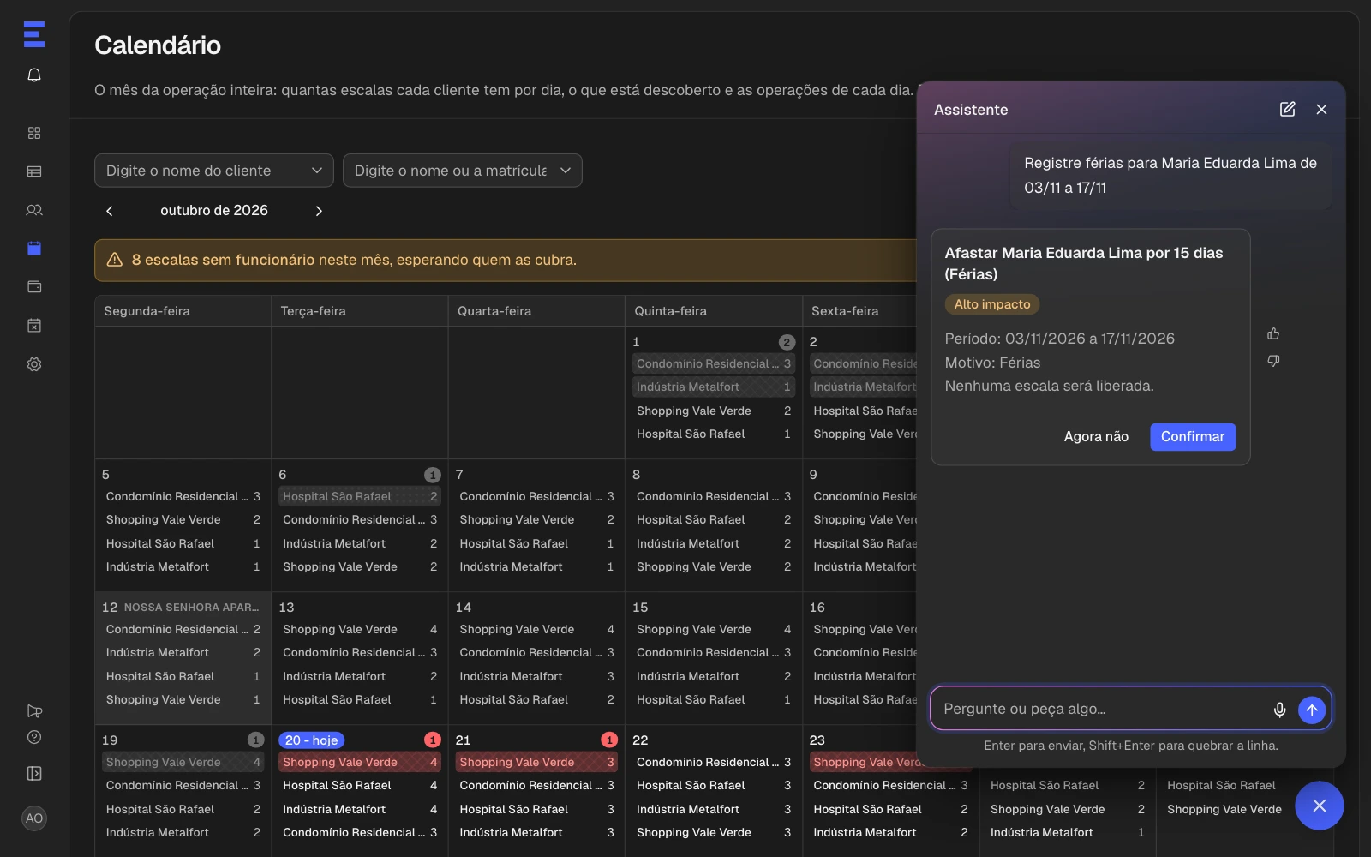Go to next month with right chevron
This screenshot has height=857, width=1371.
[319, 211]
